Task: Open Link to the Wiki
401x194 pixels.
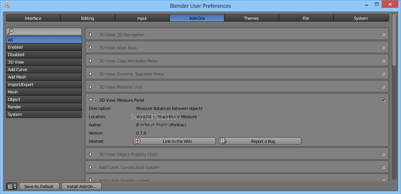Action: tap(174, 141)
